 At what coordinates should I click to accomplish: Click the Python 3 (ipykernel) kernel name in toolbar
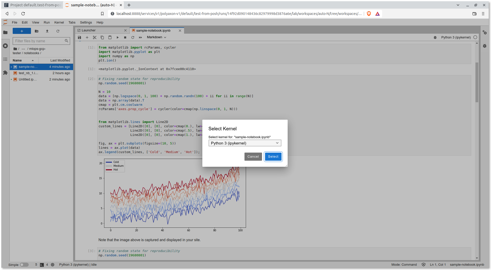456,37
